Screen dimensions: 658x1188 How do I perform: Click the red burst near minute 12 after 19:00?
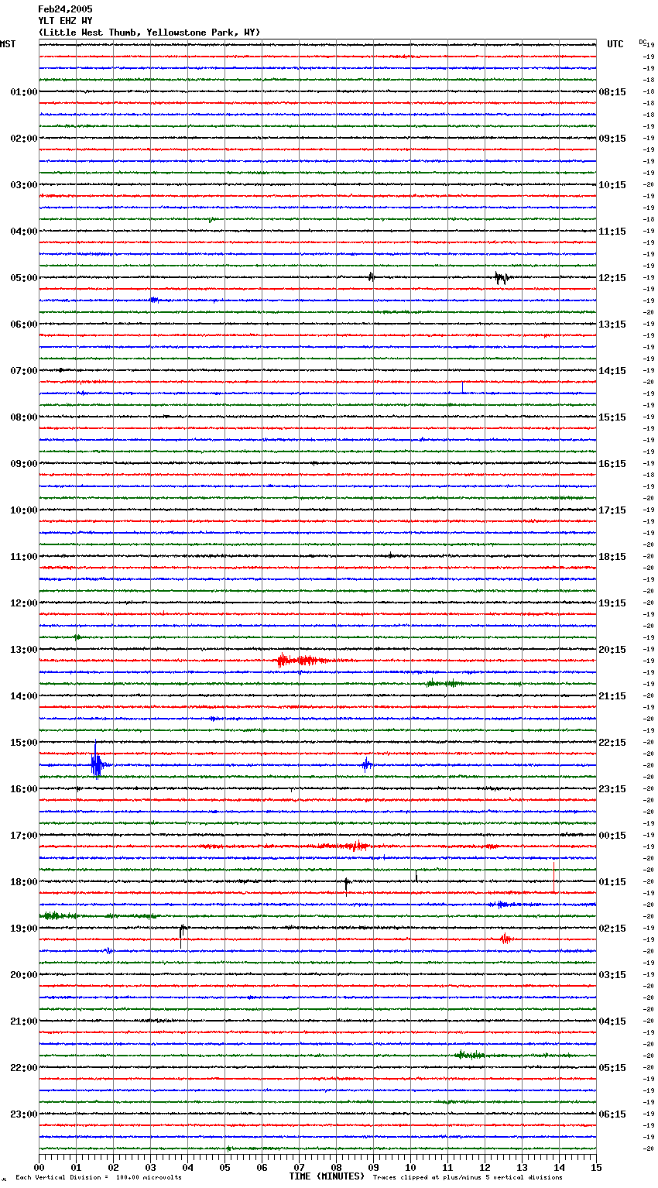pos(505,939)
